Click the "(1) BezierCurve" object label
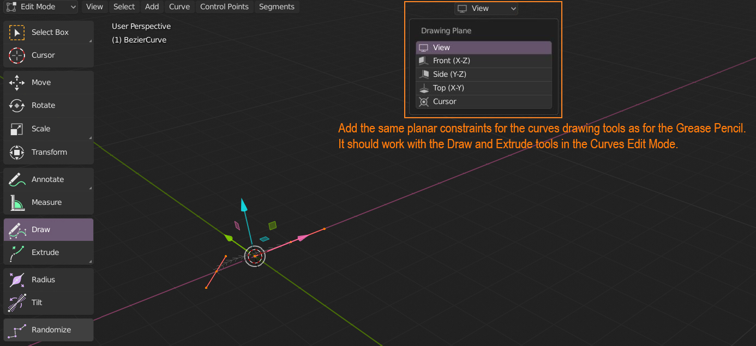 pyautogui.click(x=139, y=40)
